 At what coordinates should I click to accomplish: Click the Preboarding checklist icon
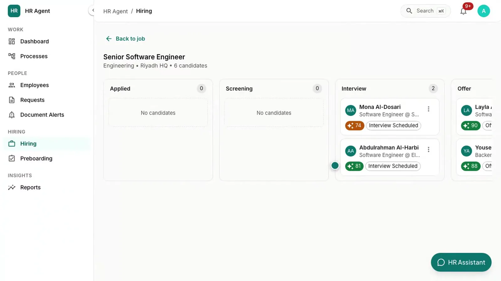pos(12,158)
